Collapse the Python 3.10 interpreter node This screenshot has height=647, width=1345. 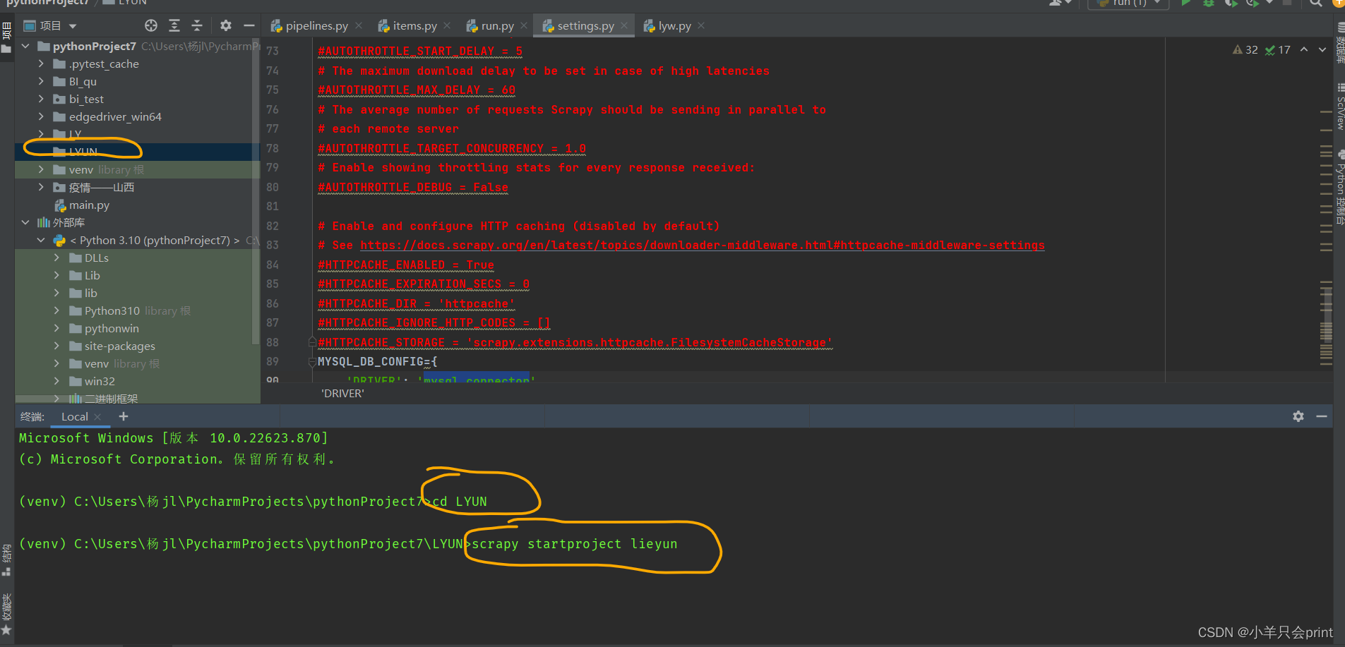[41, 240]
